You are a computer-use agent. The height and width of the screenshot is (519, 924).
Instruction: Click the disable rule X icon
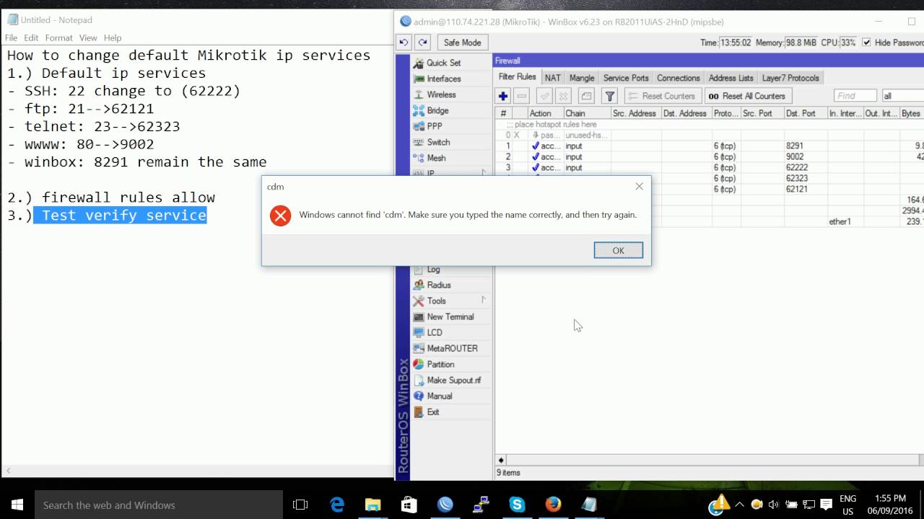tap(563, 96)
